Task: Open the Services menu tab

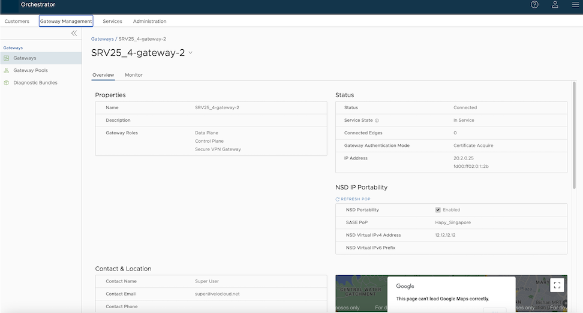Action: pyautogui.click(x=112, y=22)
